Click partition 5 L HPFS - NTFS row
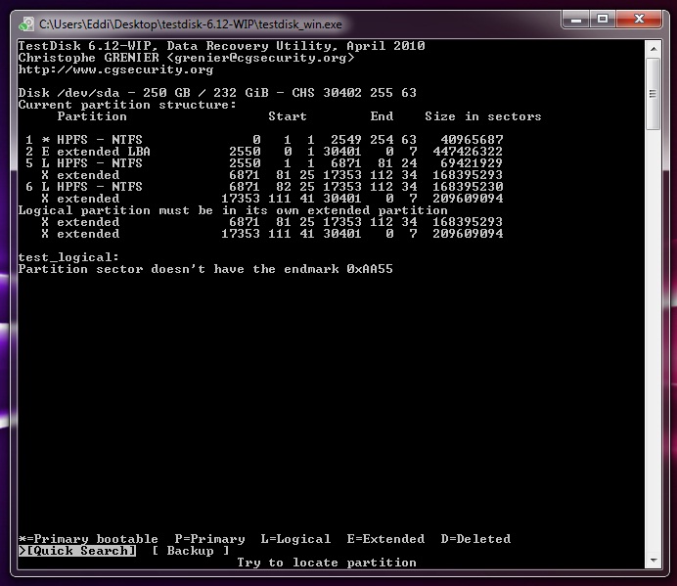Image resolution: width=677 pixels, height=586 pixels. 261,163
